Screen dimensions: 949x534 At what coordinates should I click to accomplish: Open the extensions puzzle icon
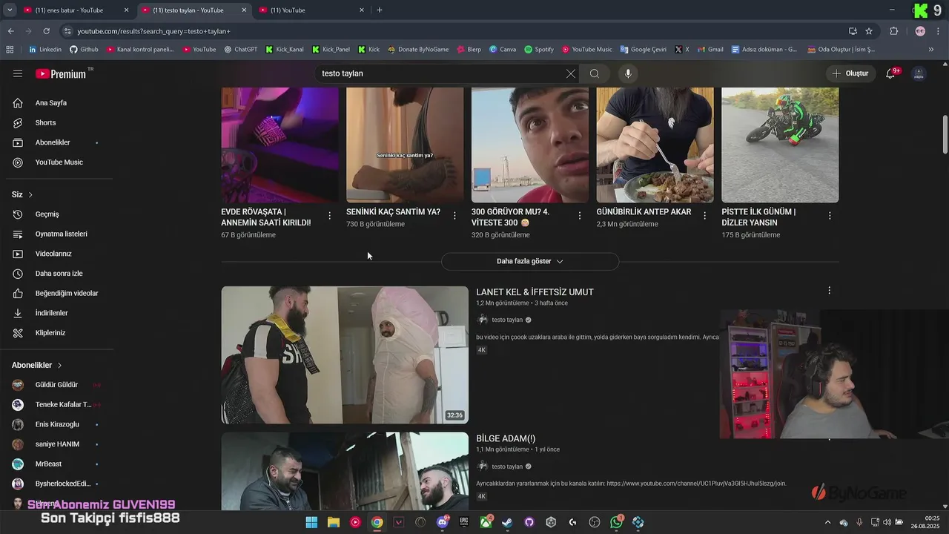click(893, 31)
